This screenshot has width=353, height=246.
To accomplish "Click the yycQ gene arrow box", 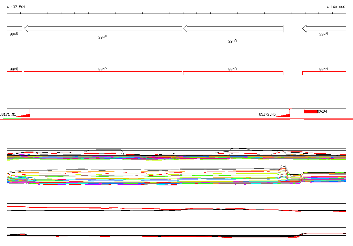I will click(14, 29).
